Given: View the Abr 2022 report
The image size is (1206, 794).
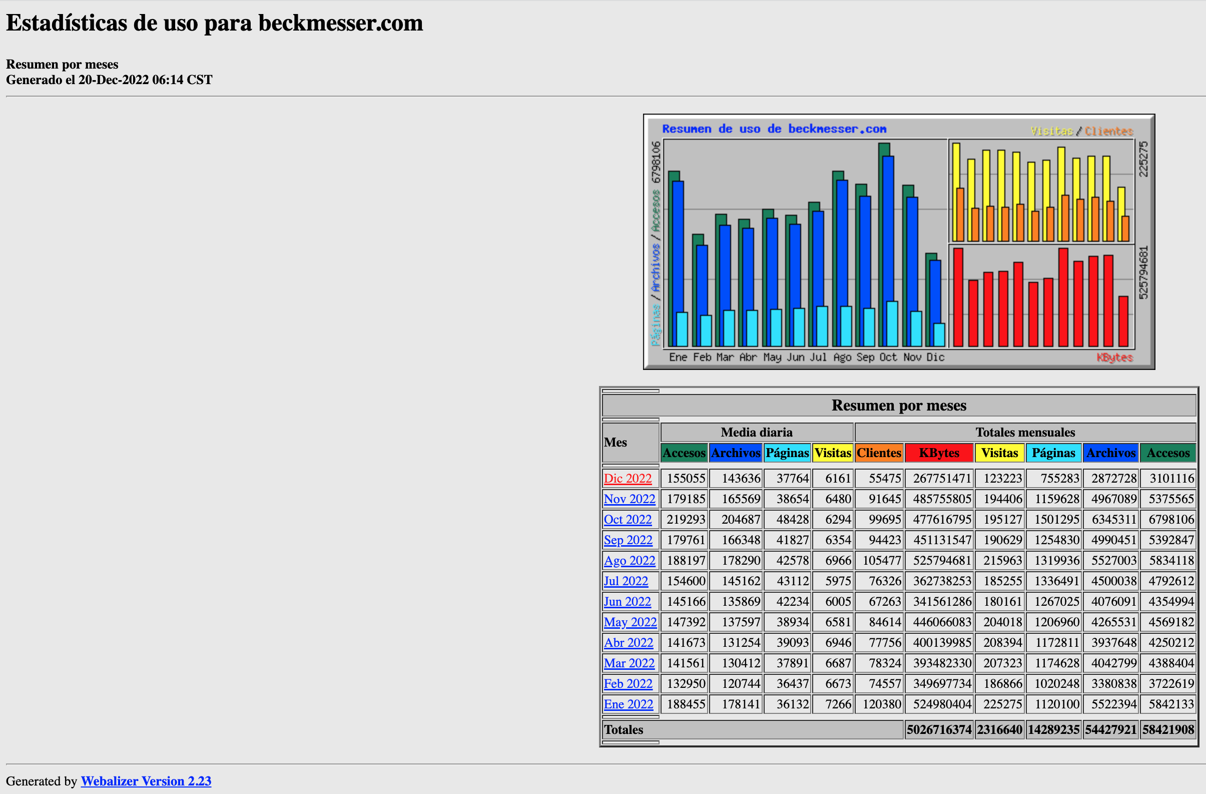Looking at the screenshot, I should (x=629, y=642).
